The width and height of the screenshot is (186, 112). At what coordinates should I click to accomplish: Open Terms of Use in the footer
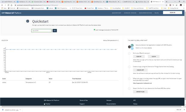coord(84,100)
